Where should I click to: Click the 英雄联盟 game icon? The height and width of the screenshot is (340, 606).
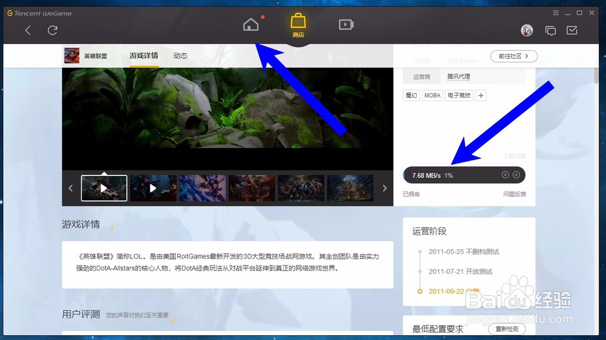(72, 56)
